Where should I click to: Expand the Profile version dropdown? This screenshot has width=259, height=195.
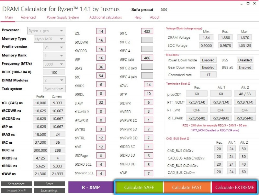[x=54, y=47]
